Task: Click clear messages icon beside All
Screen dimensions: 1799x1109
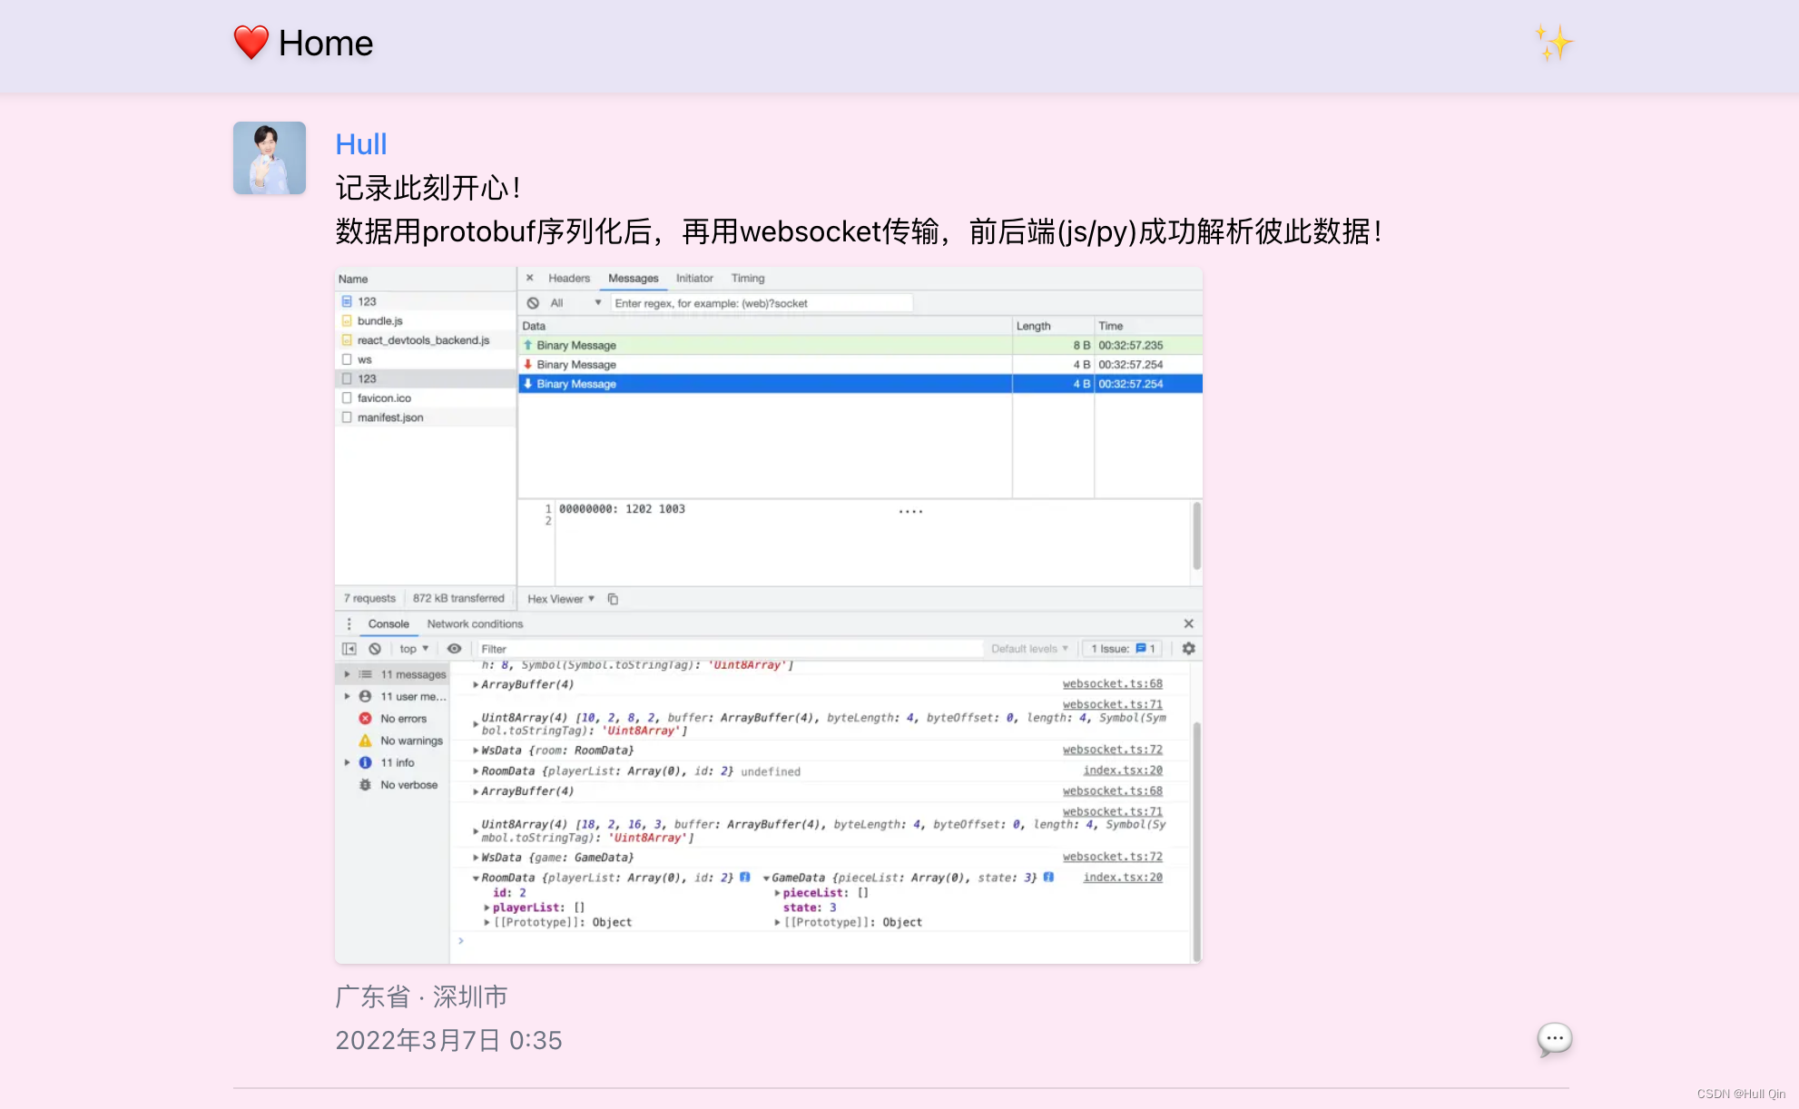Action: coord(533,303)
